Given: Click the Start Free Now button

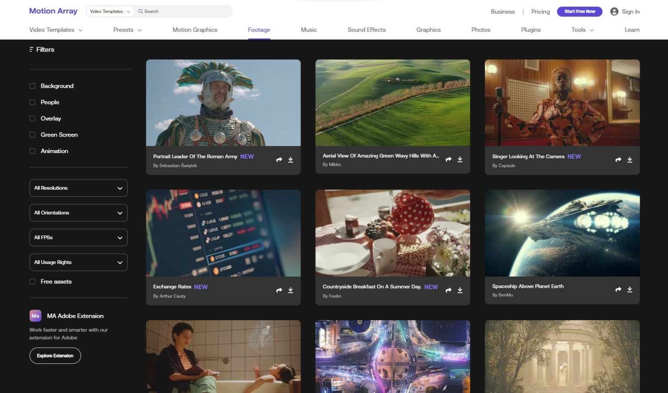Looking at the screenshot, I should coord(579,11).
